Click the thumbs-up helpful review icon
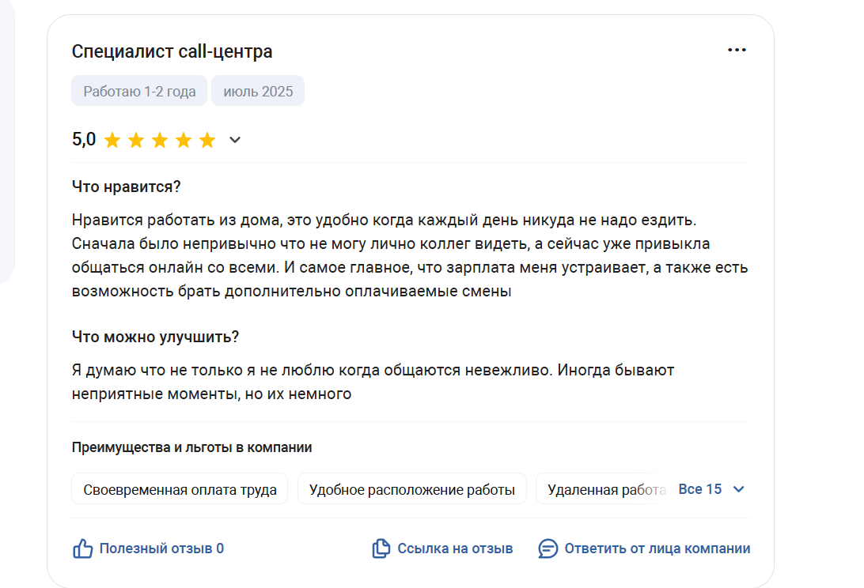Screen dimensions: 864x588 point(82,548)
